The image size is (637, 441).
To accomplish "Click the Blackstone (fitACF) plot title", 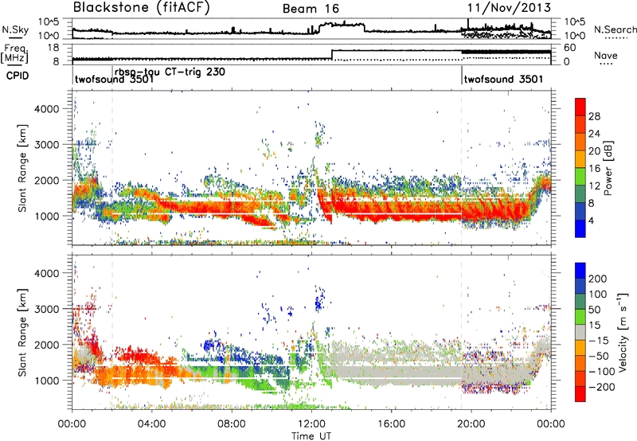I will point(141,8).
